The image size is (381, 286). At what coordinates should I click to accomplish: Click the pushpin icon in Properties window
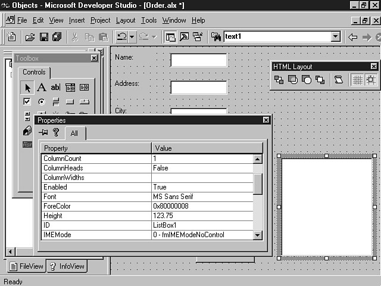(x=43, y=132)
